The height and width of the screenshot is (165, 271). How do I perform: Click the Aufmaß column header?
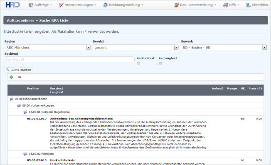(218, 88)
